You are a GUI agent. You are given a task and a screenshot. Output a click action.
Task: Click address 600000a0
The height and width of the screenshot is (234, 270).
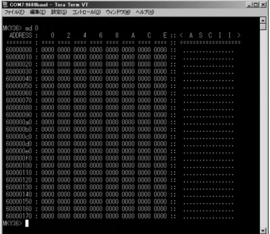(19, 122)
